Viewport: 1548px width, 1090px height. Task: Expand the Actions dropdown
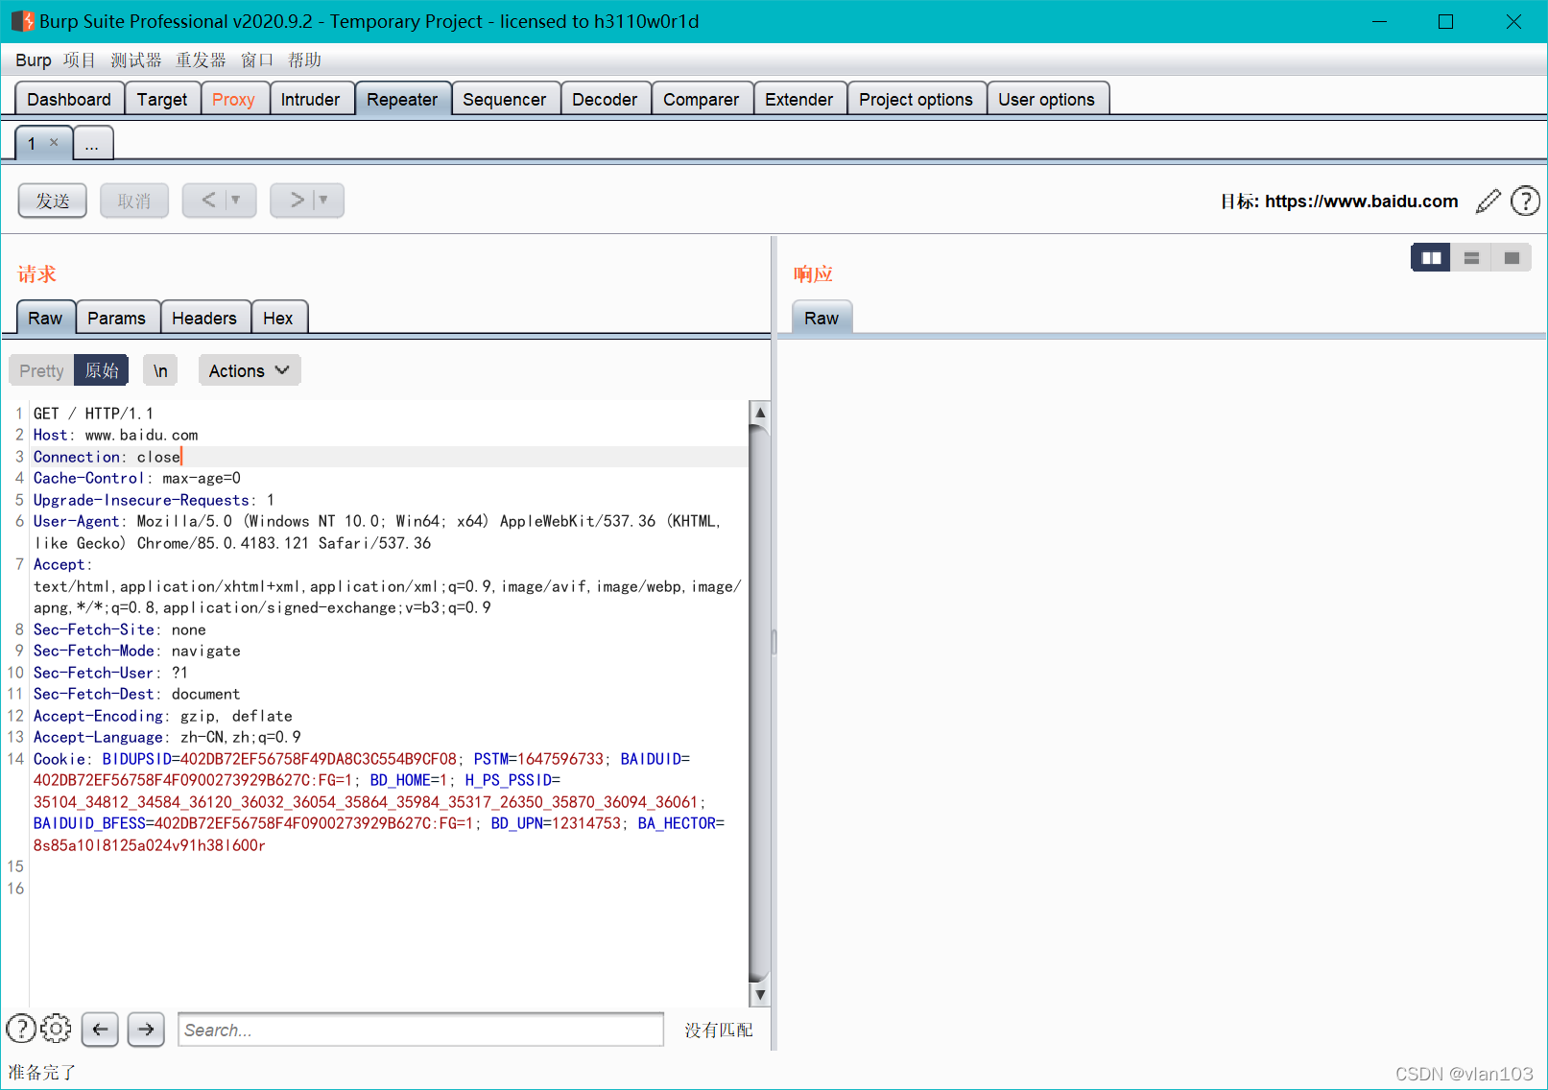point(250,370)
